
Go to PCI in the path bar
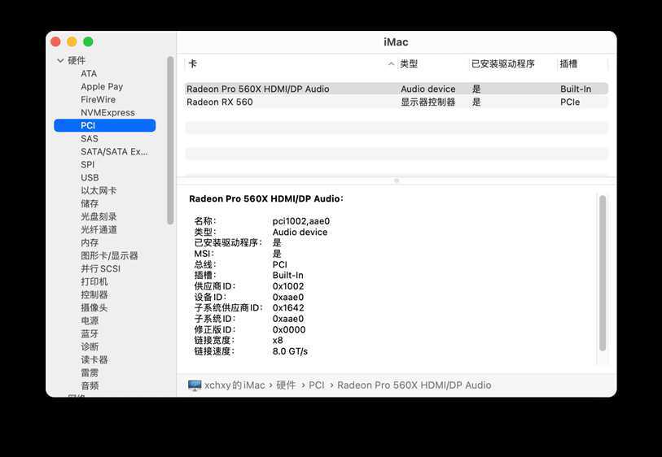coord(317,385)
